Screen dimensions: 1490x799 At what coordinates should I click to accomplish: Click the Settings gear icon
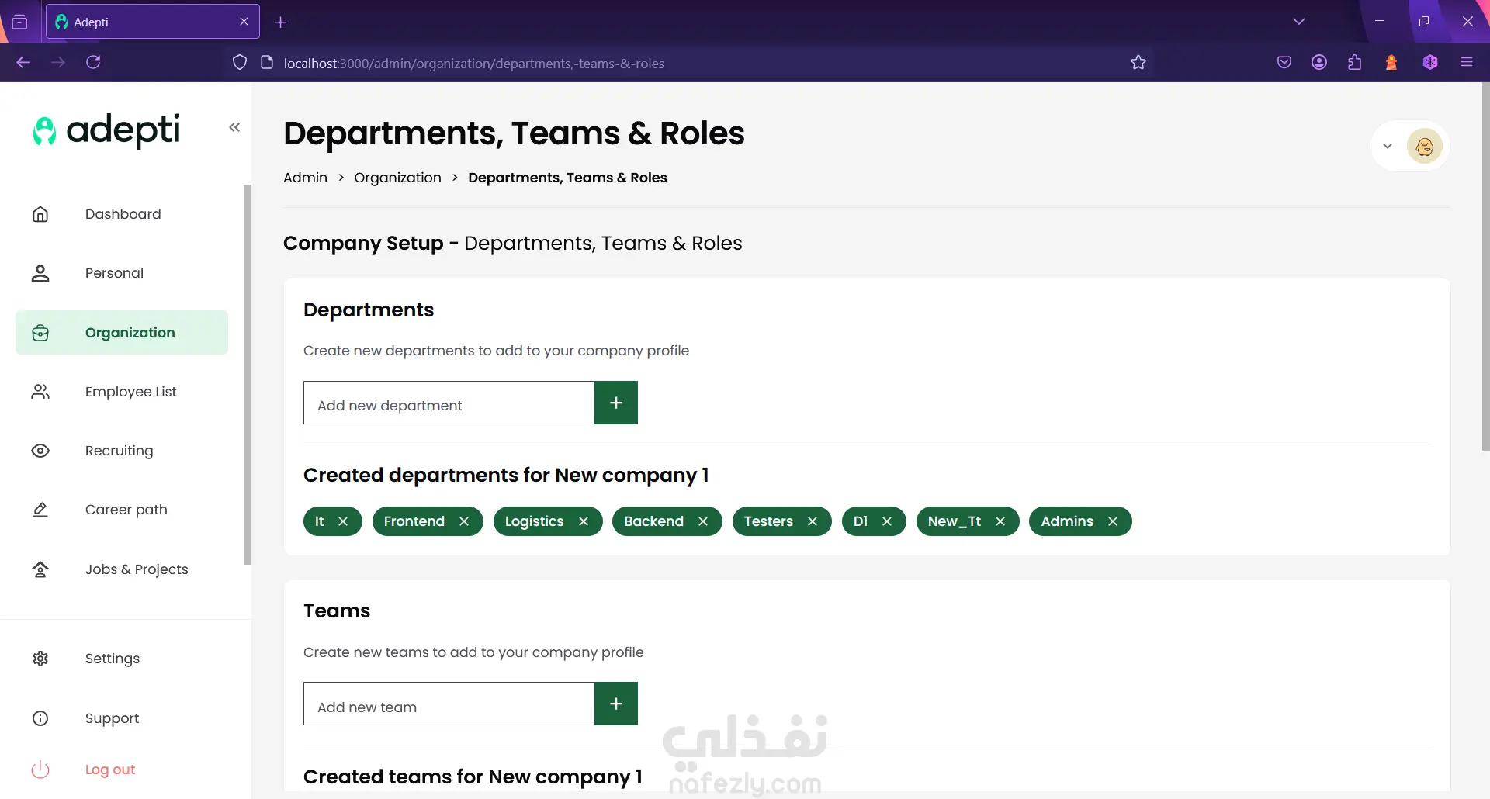[x=40, y=659]
